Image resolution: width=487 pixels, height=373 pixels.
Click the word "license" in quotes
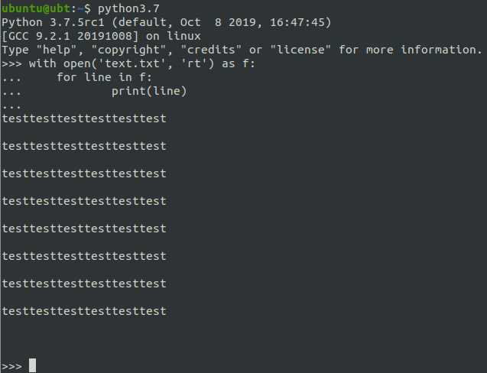click(300, 50)
